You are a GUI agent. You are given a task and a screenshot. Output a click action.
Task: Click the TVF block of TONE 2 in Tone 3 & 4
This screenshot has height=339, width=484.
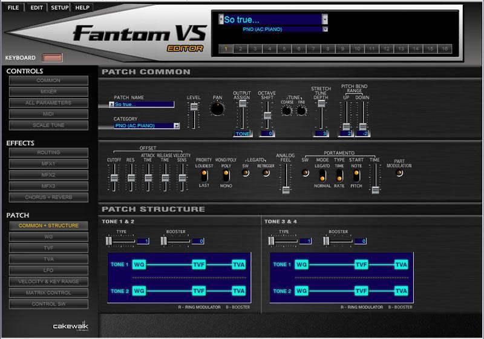(361, 291)
